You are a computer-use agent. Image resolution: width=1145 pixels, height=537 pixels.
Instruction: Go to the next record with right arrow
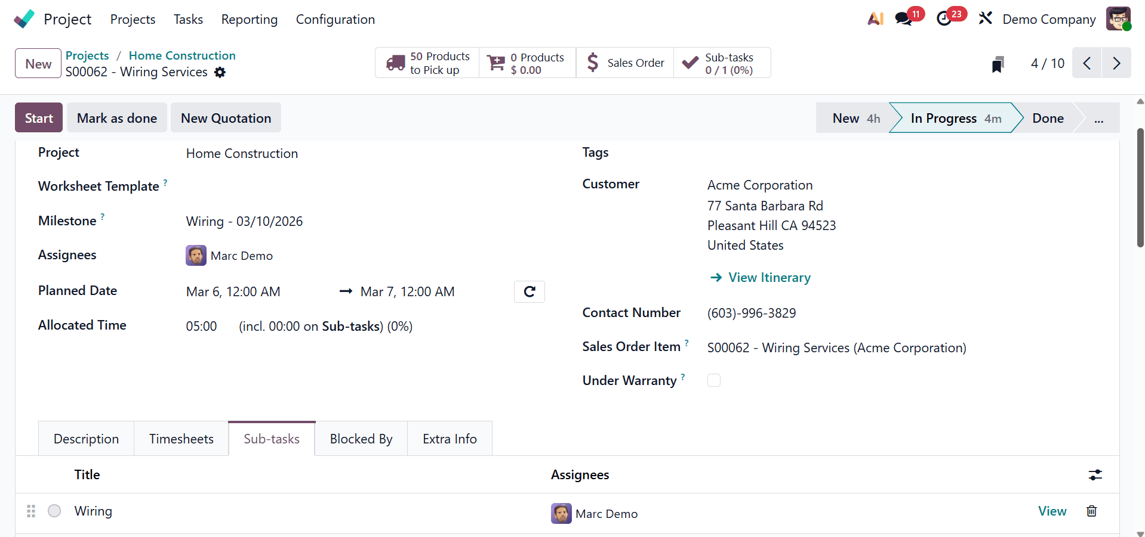tap(1116, 63)
